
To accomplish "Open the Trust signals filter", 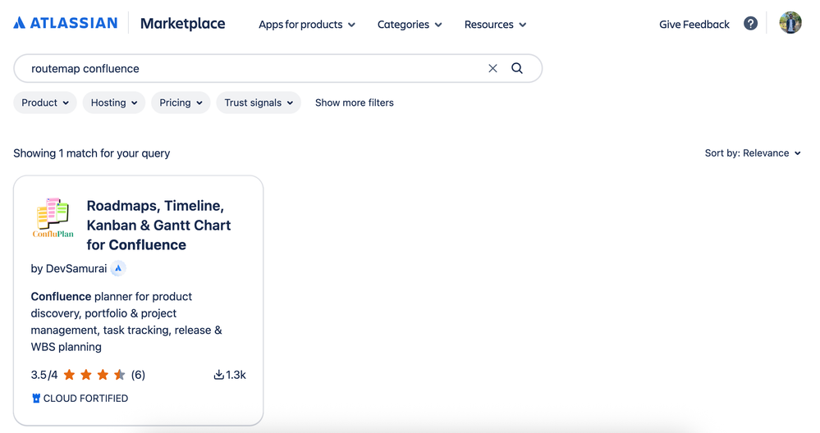I will click(259, 103).
